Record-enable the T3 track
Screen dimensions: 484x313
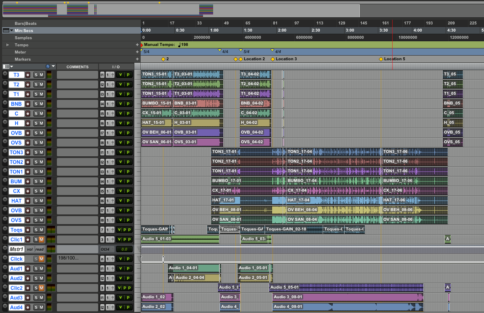[x=28, y=75]
